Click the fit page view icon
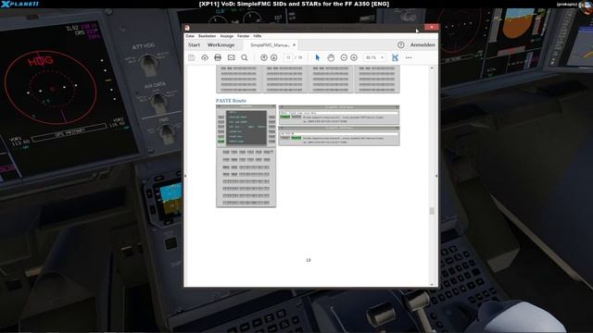 395,57
